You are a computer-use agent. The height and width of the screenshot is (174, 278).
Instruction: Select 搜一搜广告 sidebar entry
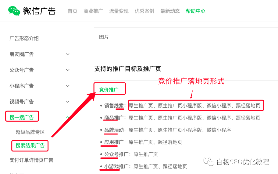coord(22,117)
